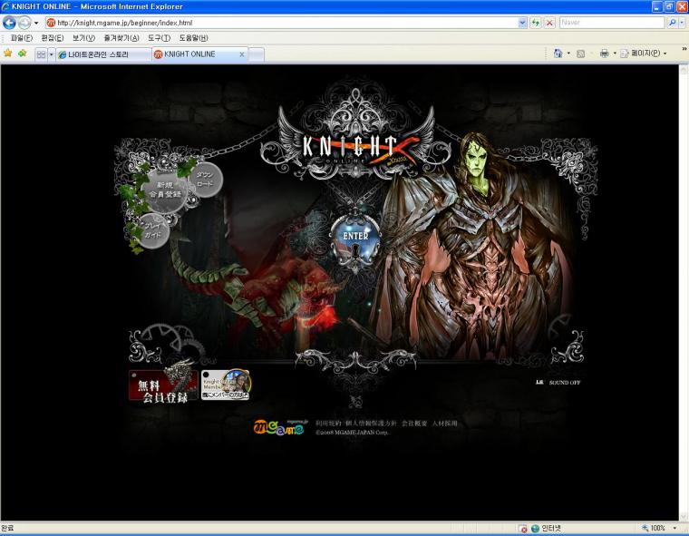This screenshot has width=689, height=536.
Task: Open the 会社概要 footer link
Action: point(414,424)
